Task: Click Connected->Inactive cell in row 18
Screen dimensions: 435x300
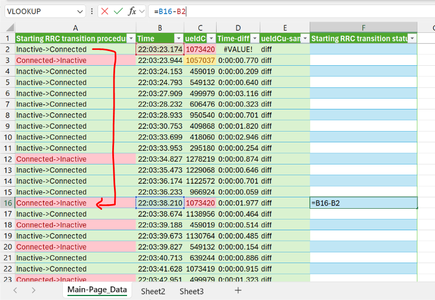Action: [x=75, y=225]
